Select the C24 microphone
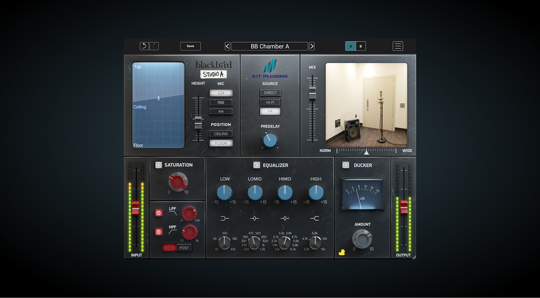This screenshot has width=540, height=298. point(221,93)
